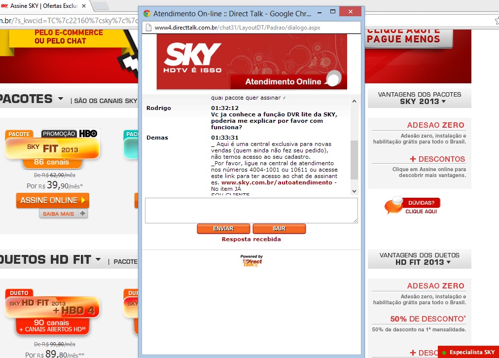Click SAIBA MAIS under the SKY FIT package
This screenshot has height=358, width=499.
[x=59, y=214]
